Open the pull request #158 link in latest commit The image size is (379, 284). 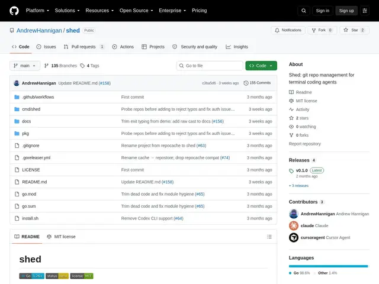coord(105,83)
